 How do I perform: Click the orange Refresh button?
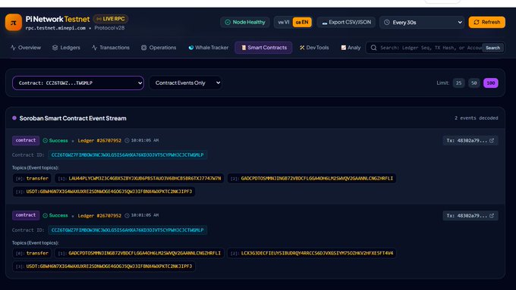486,22
